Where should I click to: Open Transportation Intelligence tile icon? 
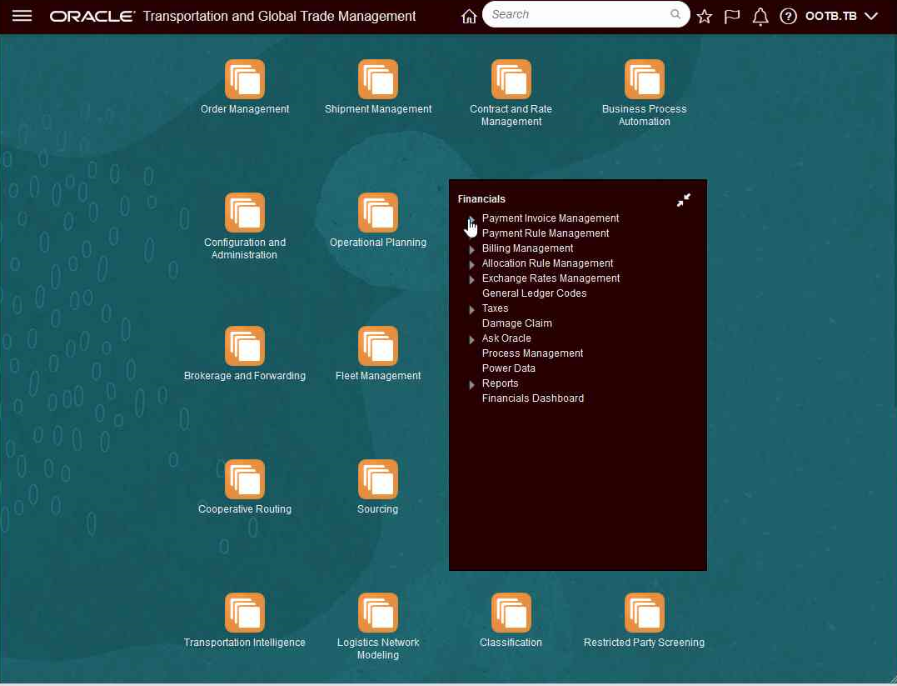pos(245,613)
